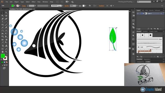165x93 pixels.
Task: Open the Character panel icon in dock
Action: point(133,32)
